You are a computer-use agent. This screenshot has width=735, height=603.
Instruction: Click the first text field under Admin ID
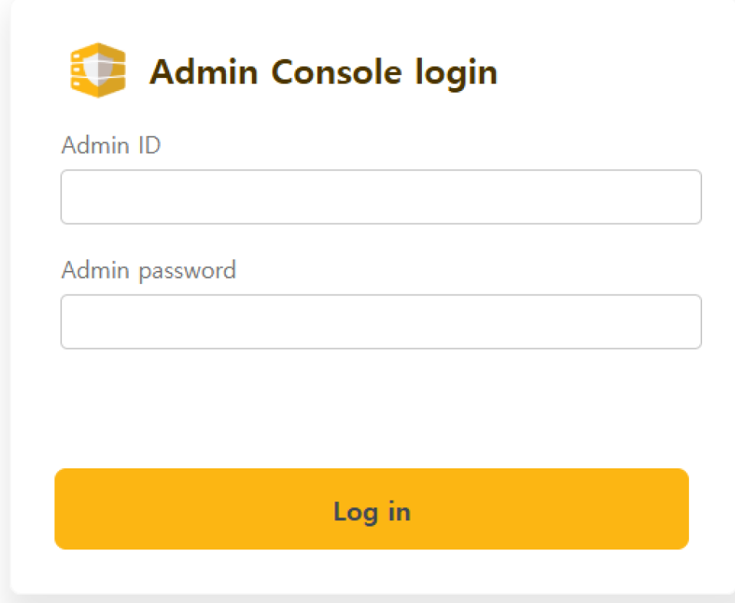point(381,197)
